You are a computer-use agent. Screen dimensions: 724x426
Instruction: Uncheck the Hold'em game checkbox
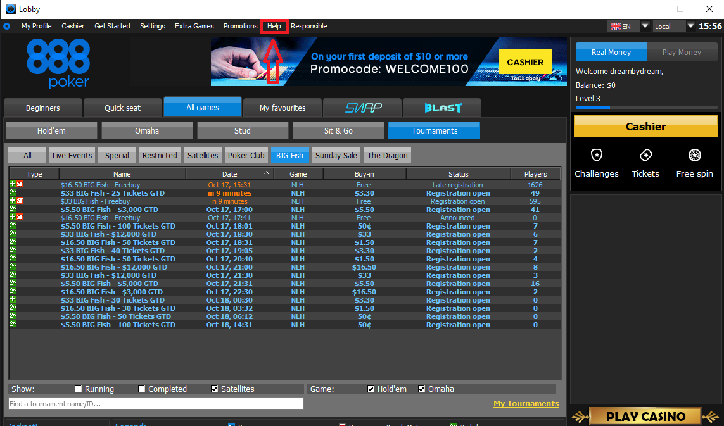pos(371,389)
